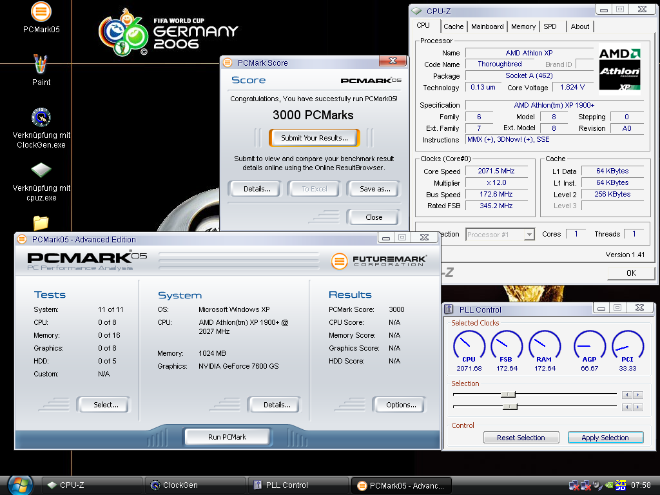The width and height of the screenshot is (660, 495).
Task: Switch to the Mainboard tab in CPU-Z
Action: 487,26
